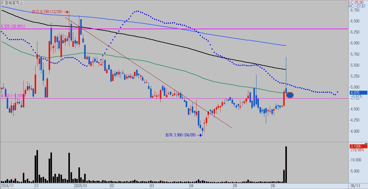
Task: Click the 5,000 price axis label
Action: click(355, 87)
